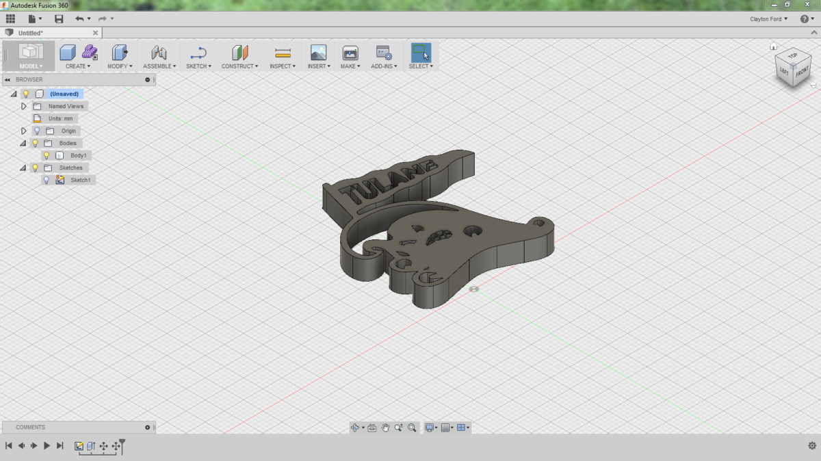Viewport: 821px width, 461px height.
Task: Click the Modify press pull icon
Action: click(120, 53)
